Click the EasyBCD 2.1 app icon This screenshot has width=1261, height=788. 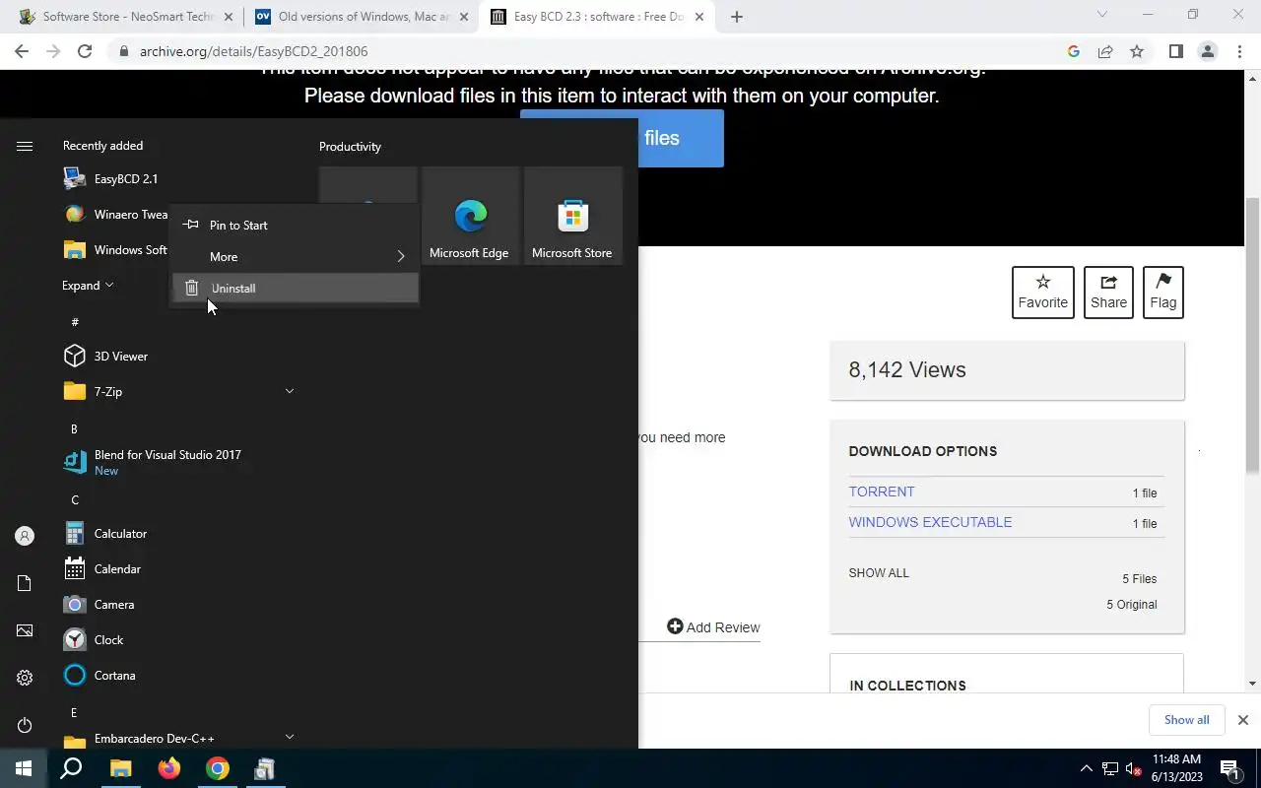tap(74, 178)
